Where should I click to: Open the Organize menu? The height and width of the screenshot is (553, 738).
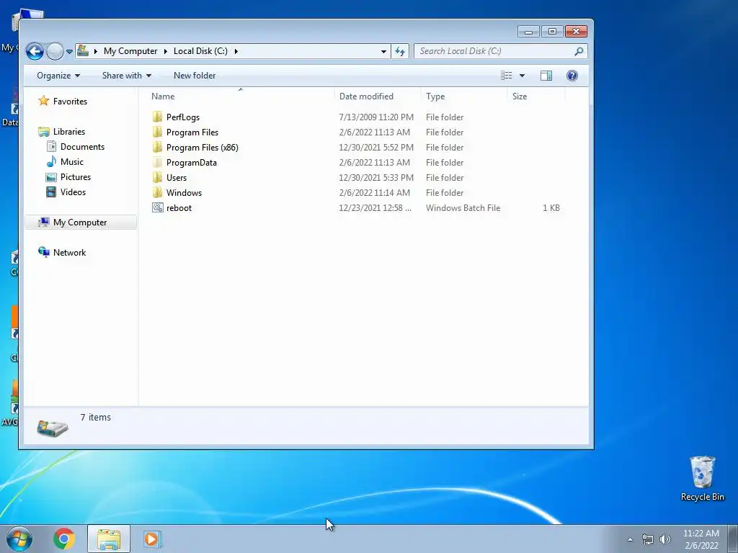click(58, 76)
